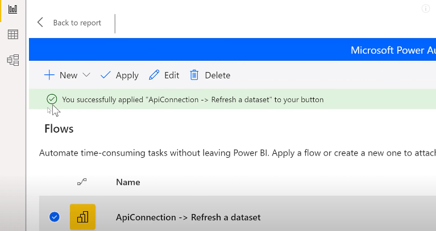The image size is (436, 231).
Task: Expand the New dropdown chevron
Action: coord(86,75)
